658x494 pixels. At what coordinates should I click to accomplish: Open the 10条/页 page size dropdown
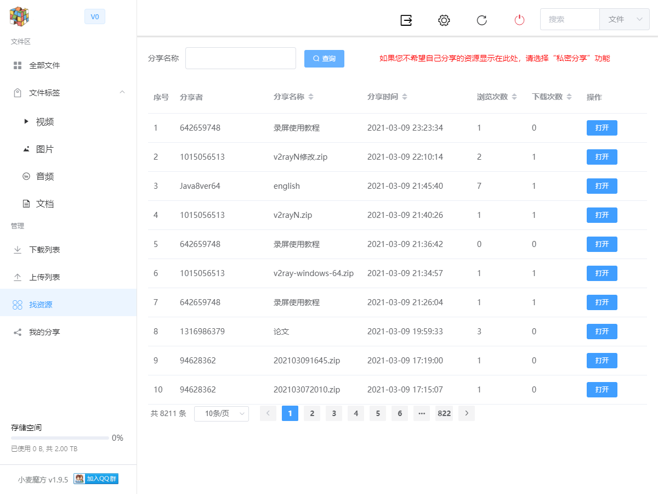pyautogui.click(x=222, y=413)
